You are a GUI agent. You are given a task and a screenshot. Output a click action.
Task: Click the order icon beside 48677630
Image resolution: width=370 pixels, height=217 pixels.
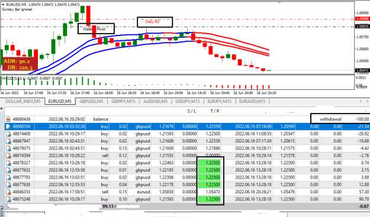coord(8,184)
